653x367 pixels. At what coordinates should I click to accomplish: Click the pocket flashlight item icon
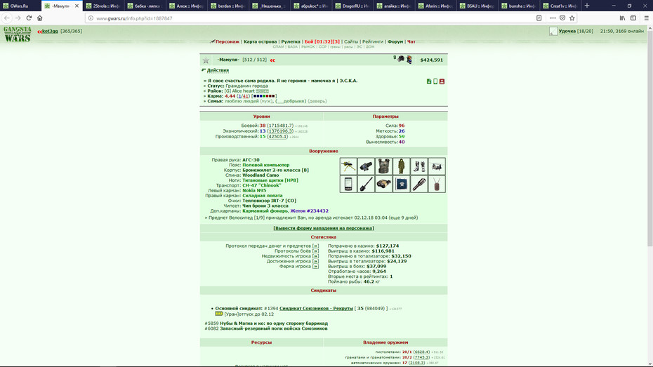click(419, 184)
